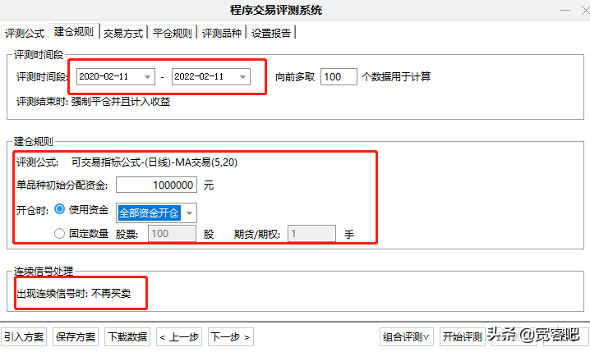The image size is (590, 352).
Task: Go back with the 上一步 button
Action: coord(178,336)
